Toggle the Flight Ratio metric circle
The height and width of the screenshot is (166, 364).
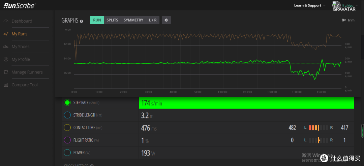(67, 140)
